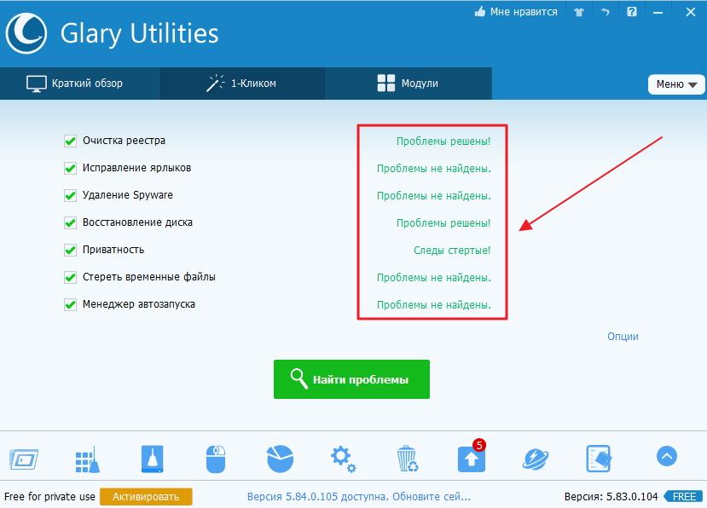The width and height of the screenshot is (707, 508).
Task: Click 'Проблемы решены!' next to Очистка реестра
Action: click(443, 141)
